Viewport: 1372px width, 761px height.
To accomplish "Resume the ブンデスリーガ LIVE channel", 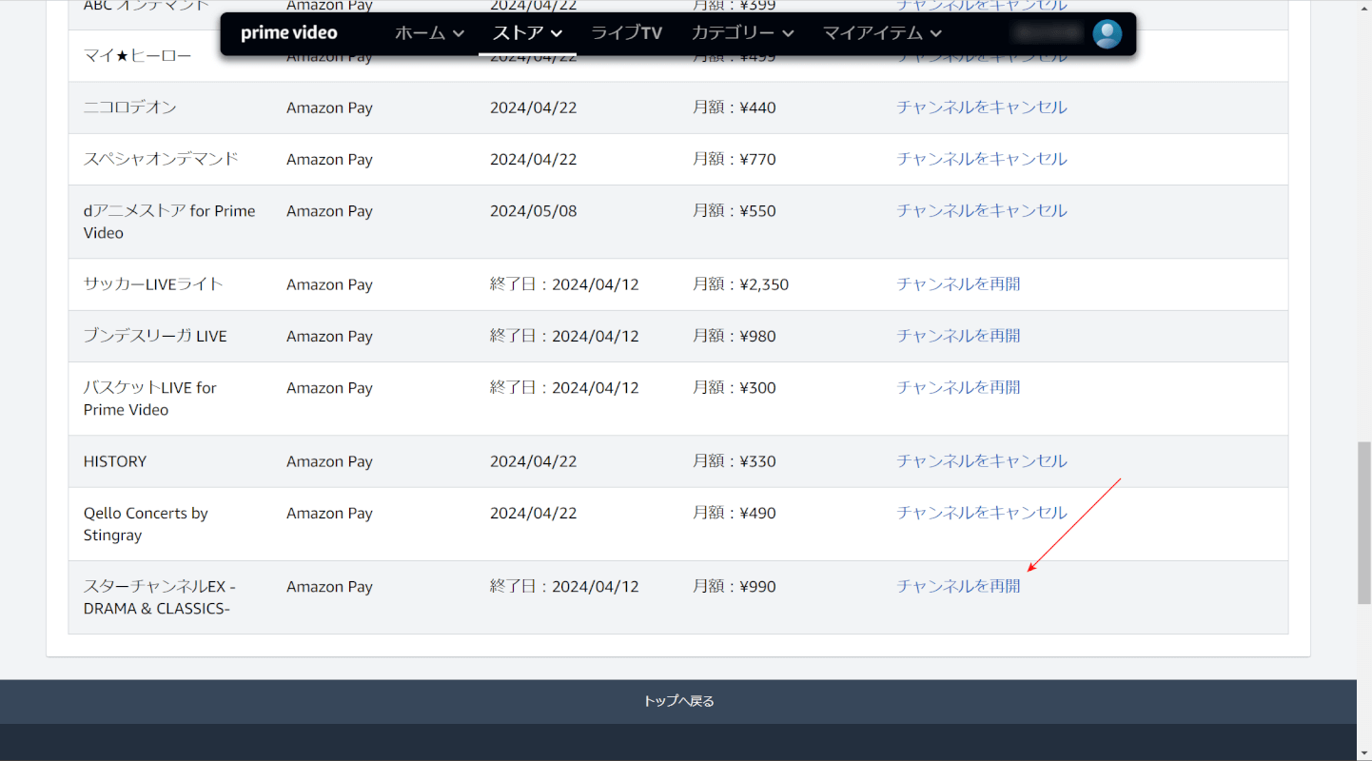I will coord(958,335).
